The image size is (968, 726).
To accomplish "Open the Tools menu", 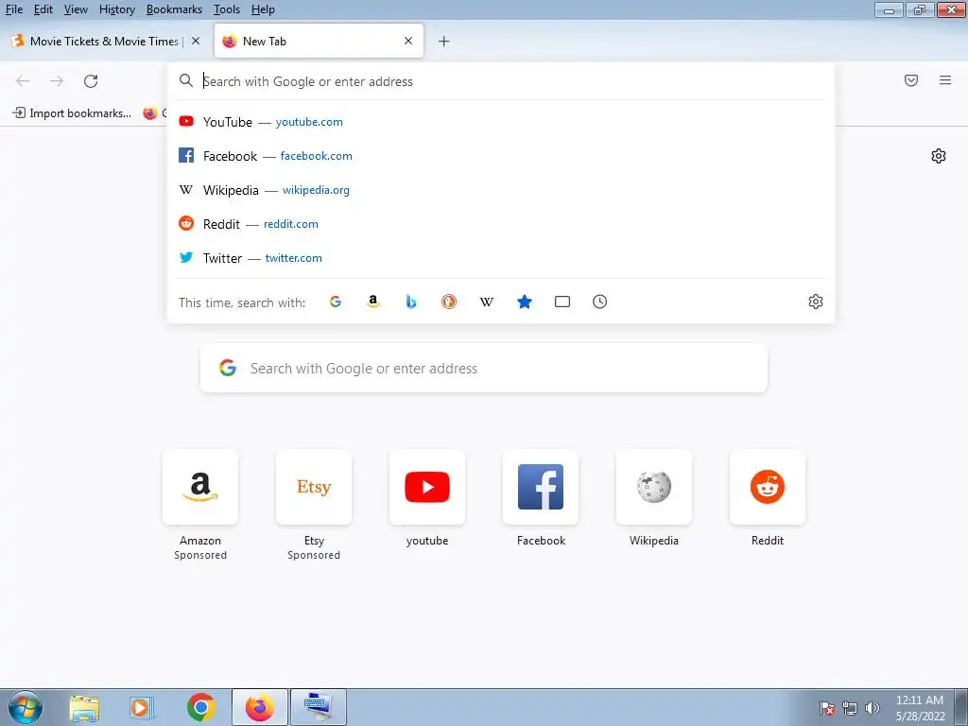I will click(227, 9).
